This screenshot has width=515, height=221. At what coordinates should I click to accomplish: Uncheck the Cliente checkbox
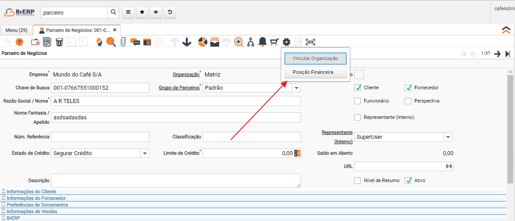coord(358,88)
